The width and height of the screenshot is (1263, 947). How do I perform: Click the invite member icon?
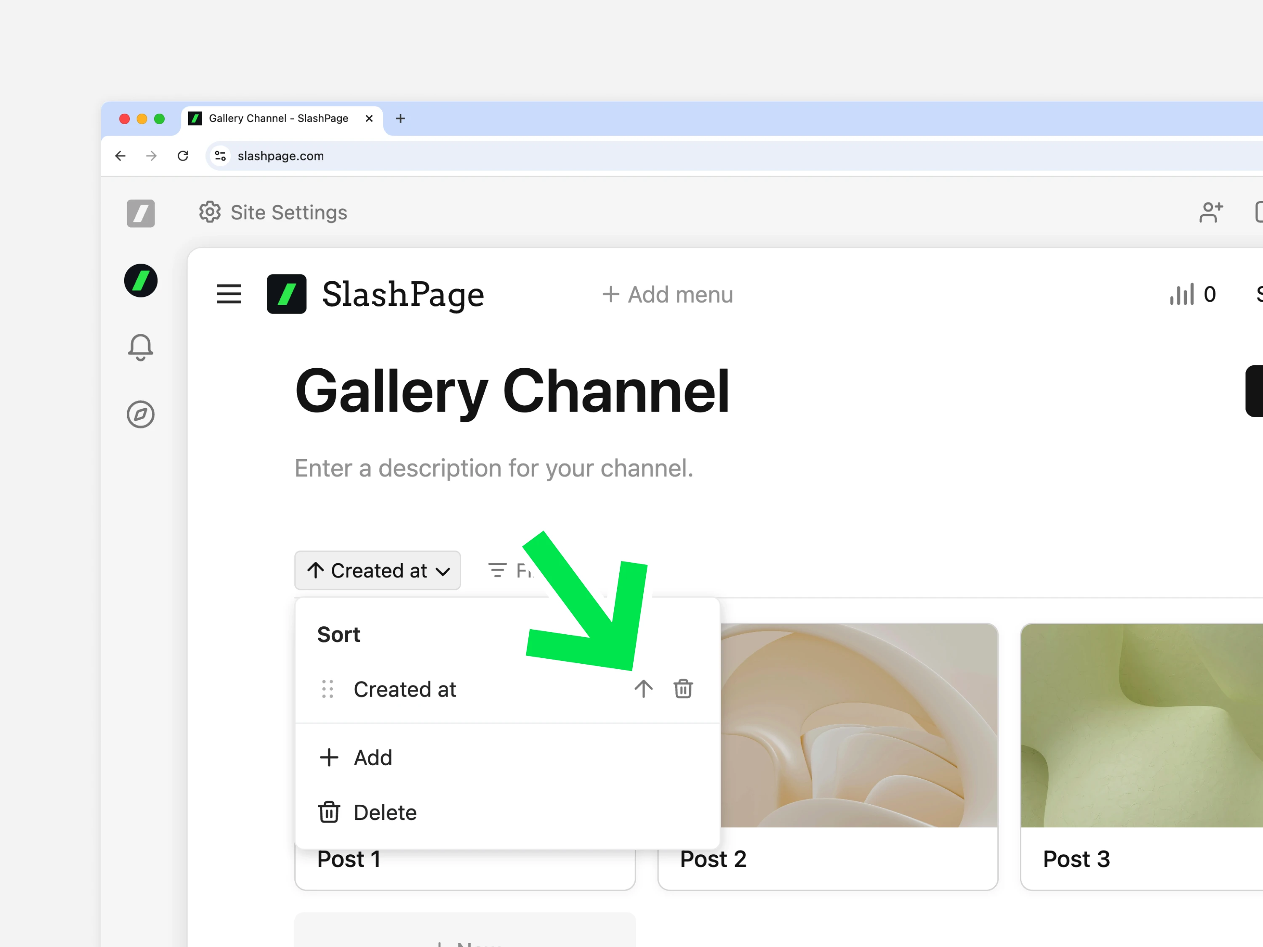[1210, 212]
